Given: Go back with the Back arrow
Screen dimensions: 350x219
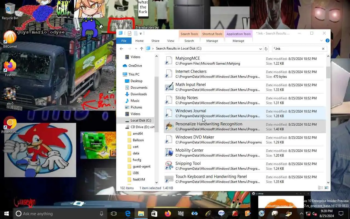Looking at the screenshot, I should (x=121, y=48).
